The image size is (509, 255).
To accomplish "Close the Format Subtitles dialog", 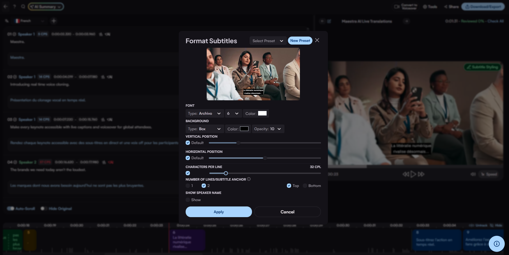I will pos(317,40).
